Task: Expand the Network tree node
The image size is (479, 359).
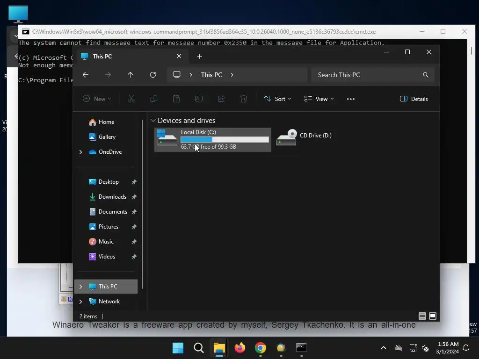Action: [x=80, y=302]
